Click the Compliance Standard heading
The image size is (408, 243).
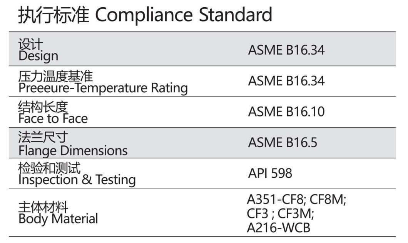tap(184, 15)
